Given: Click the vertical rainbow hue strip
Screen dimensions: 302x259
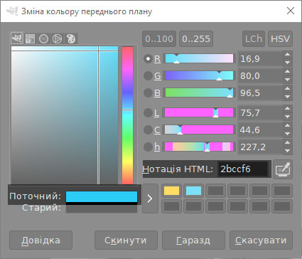Looking at the screenshot, I should 128,115.
